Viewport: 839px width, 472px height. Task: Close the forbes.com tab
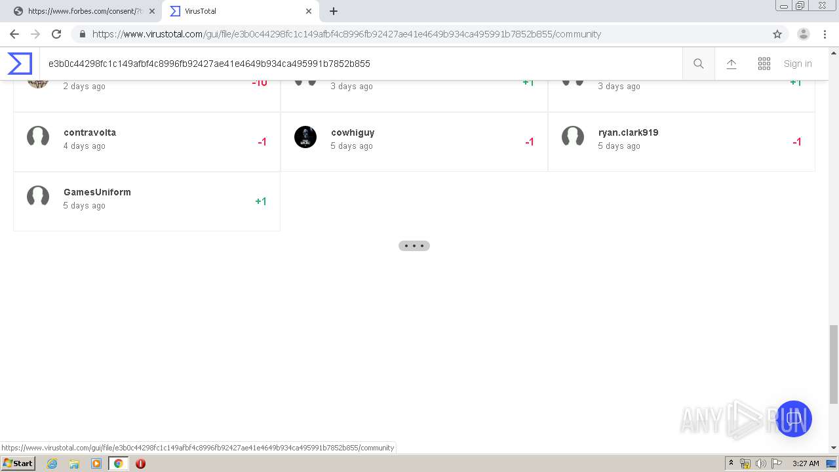(152, 11)
